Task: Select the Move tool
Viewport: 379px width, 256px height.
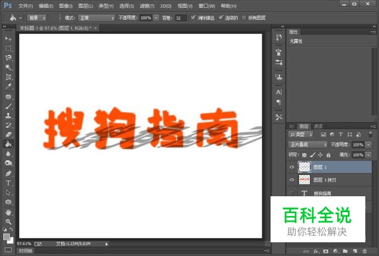Action: tap(8, 38)
